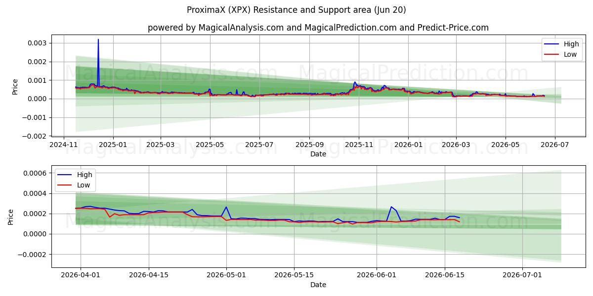
Task: Click the '0.0006' y-axis label in bottom chart
Action: click(37, 173)
